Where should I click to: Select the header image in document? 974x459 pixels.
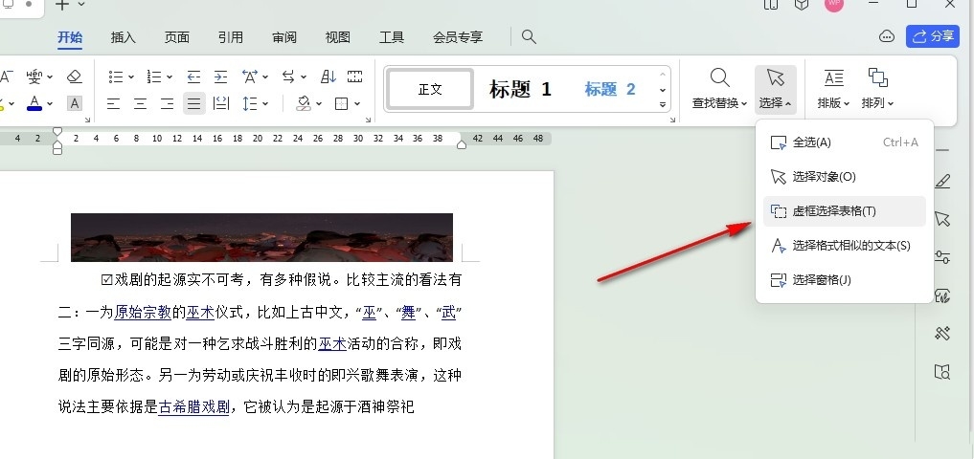coord(261,237)
